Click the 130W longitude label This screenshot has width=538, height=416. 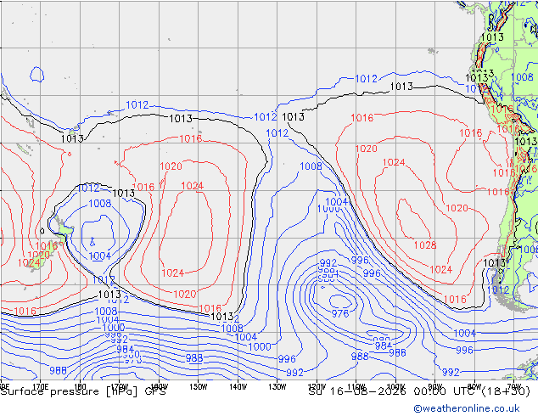click(x=277, y=387)
